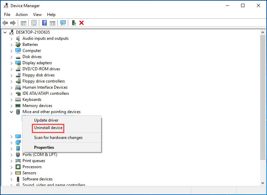Viewport: 267px width, 195px height.
Task: Click the Floppy disk drives icon
Action: 18,75
